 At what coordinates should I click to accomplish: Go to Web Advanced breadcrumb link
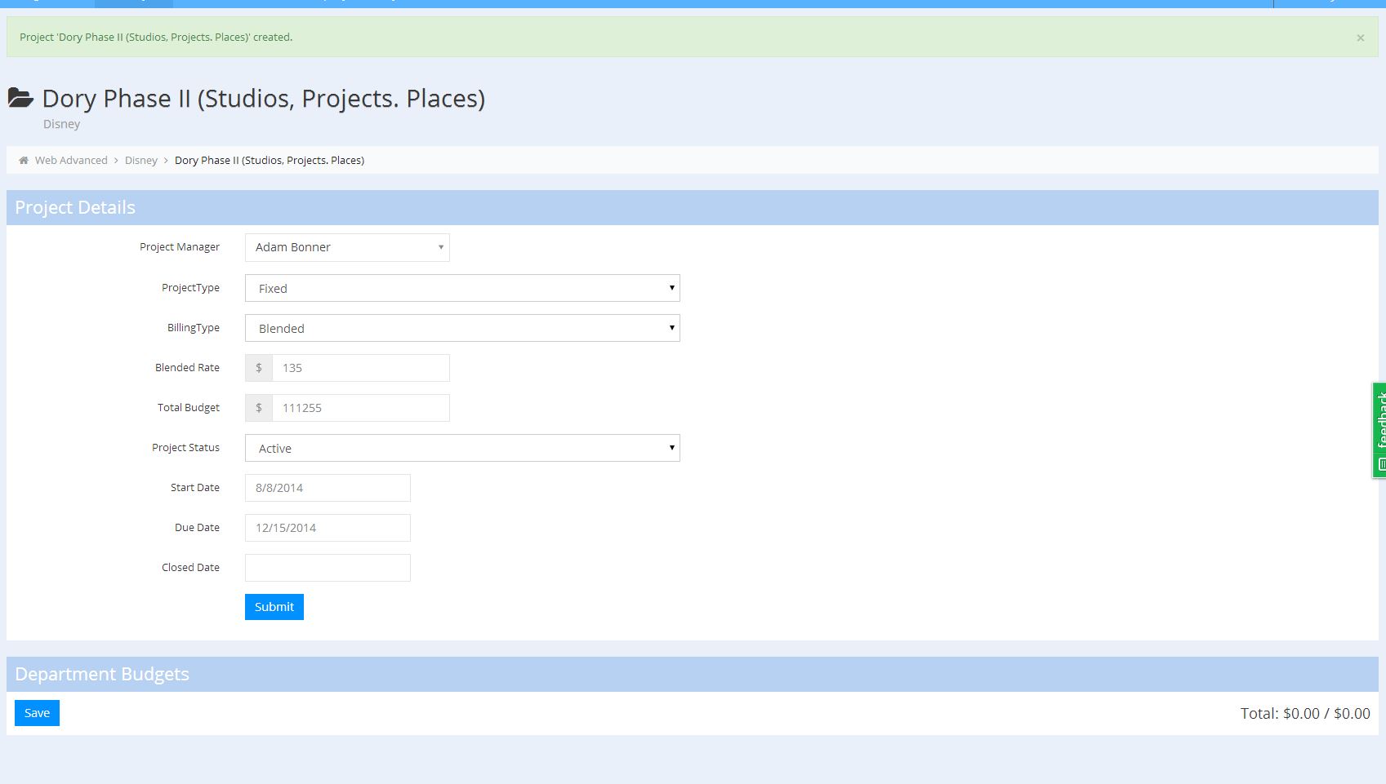(71, 161)
